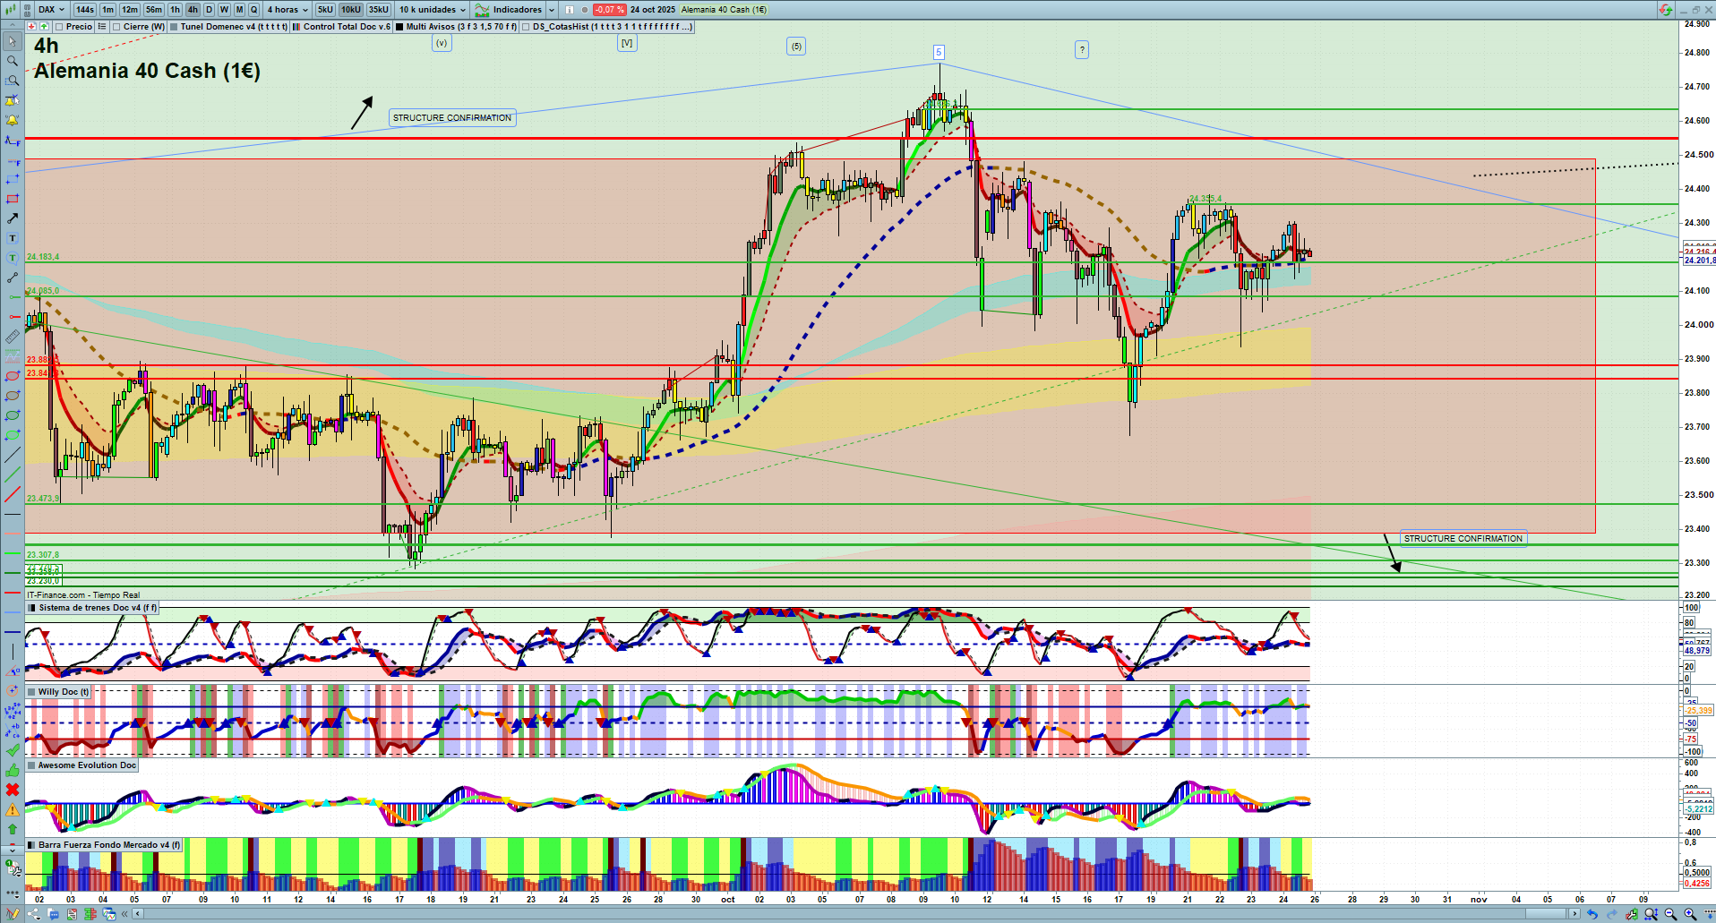
Task: Pick the alert bell tool
Action: pos(13,120)
